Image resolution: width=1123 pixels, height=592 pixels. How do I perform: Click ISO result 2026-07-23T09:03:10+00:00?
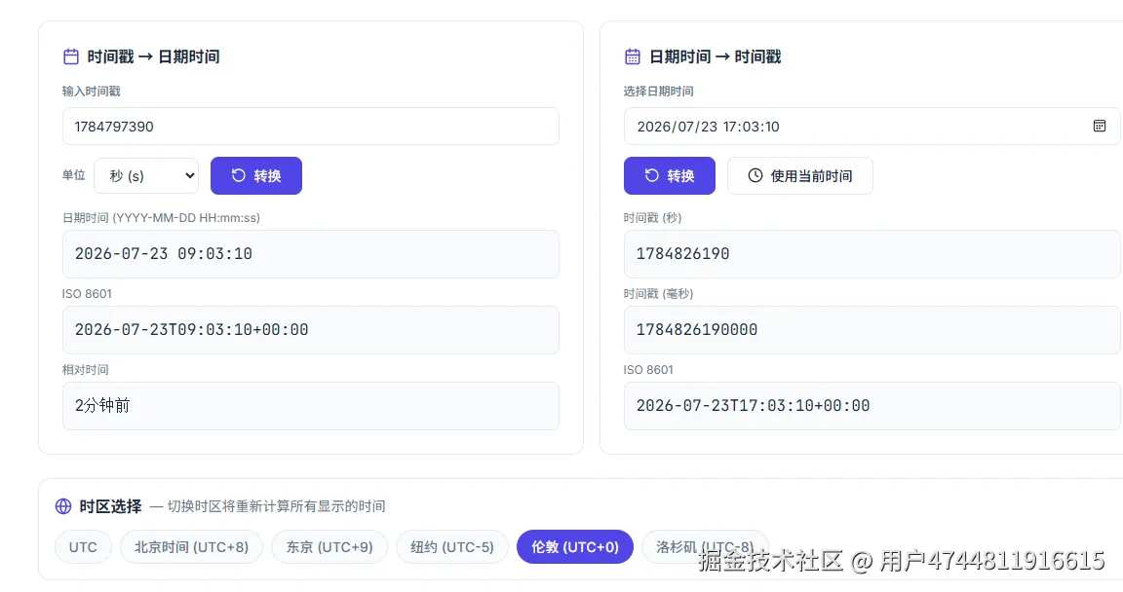point(311,330)
